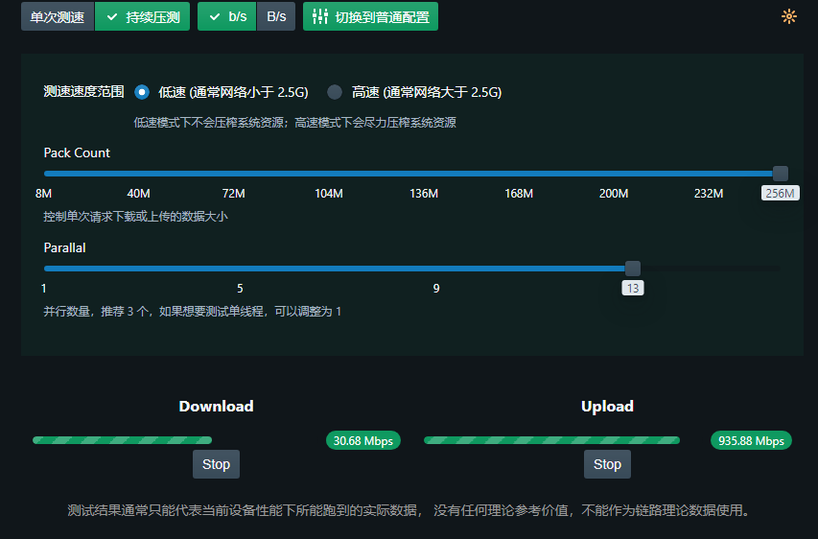Click the 测速速度范围 label
The height and width of the screenshot is (539, 818).
coord(84,92)
